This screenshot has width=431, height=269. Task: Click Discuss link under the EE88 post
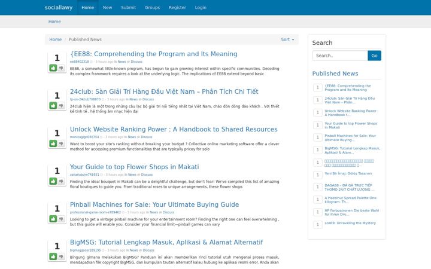[136, 62]
